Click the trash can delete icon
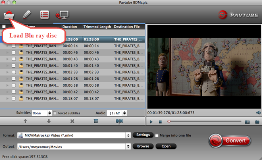 96,121
